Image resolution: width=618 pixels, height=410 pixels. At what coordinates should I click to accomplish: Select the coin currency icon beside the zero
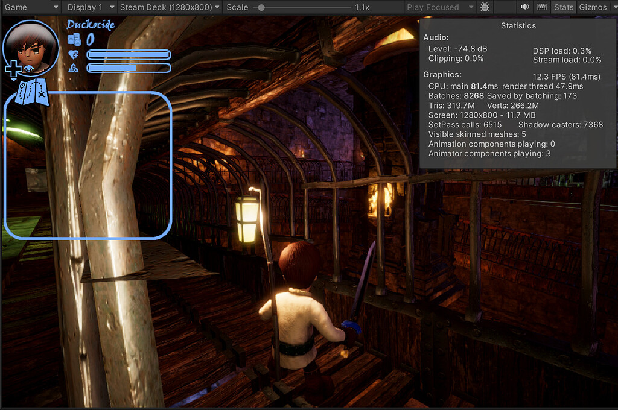pyautogui.click(x=75, y=39)
